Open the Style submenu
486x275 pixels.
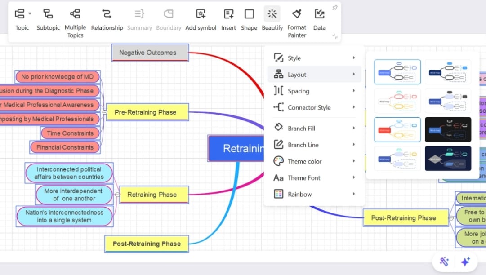click(x=314, y=58)
